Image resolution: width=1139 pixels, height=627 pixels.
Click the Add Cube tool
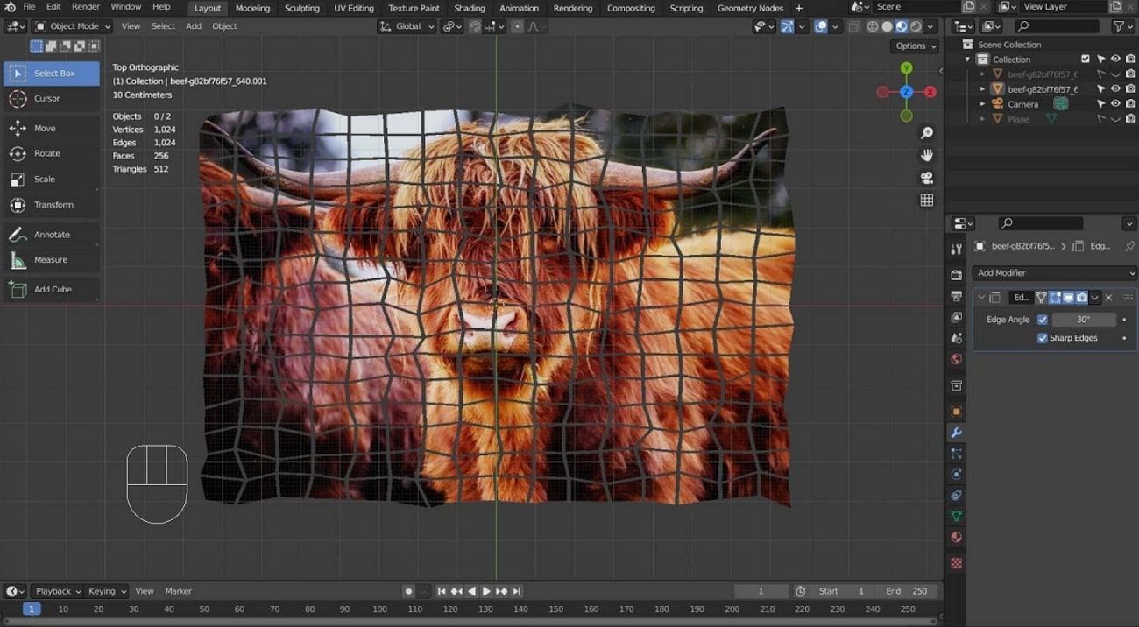53,289
